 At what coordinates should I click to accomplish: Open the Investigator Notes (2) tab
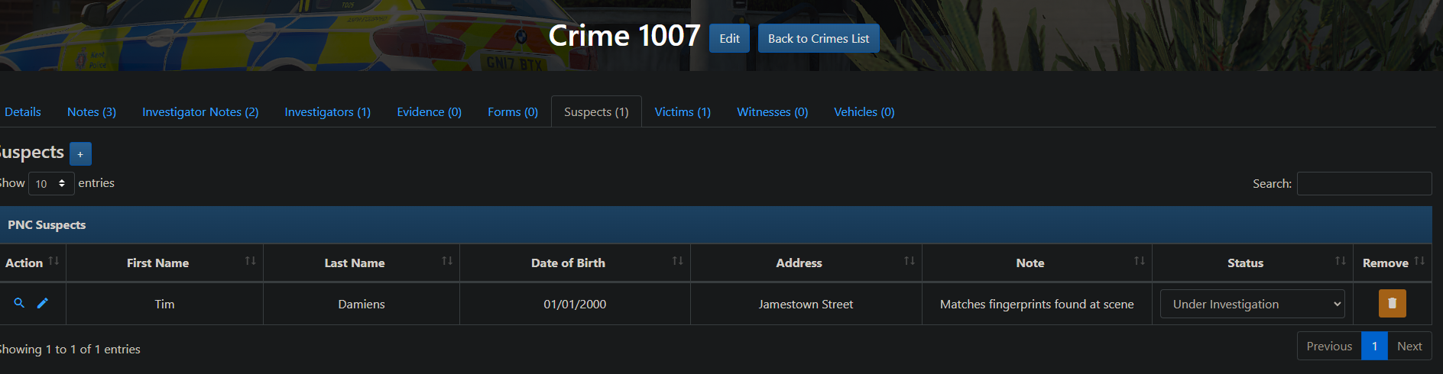tap(200, 111)
